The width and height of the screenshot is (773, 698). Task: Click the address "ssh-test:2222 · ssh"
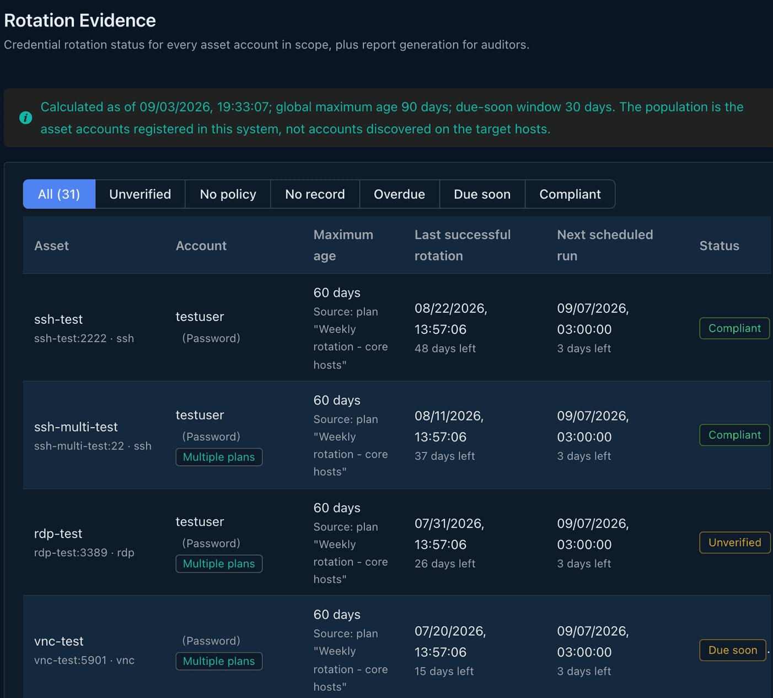pyautogui.click(x=84, y=338)
